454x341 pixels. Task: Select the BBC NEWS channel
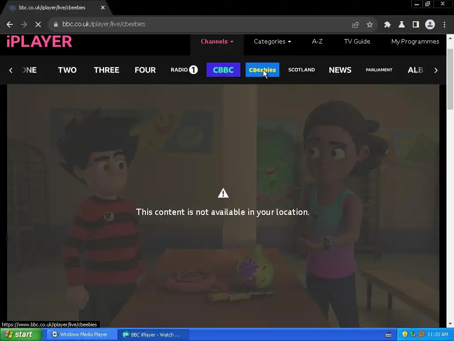pyautogui.click(x=340, y=70)
